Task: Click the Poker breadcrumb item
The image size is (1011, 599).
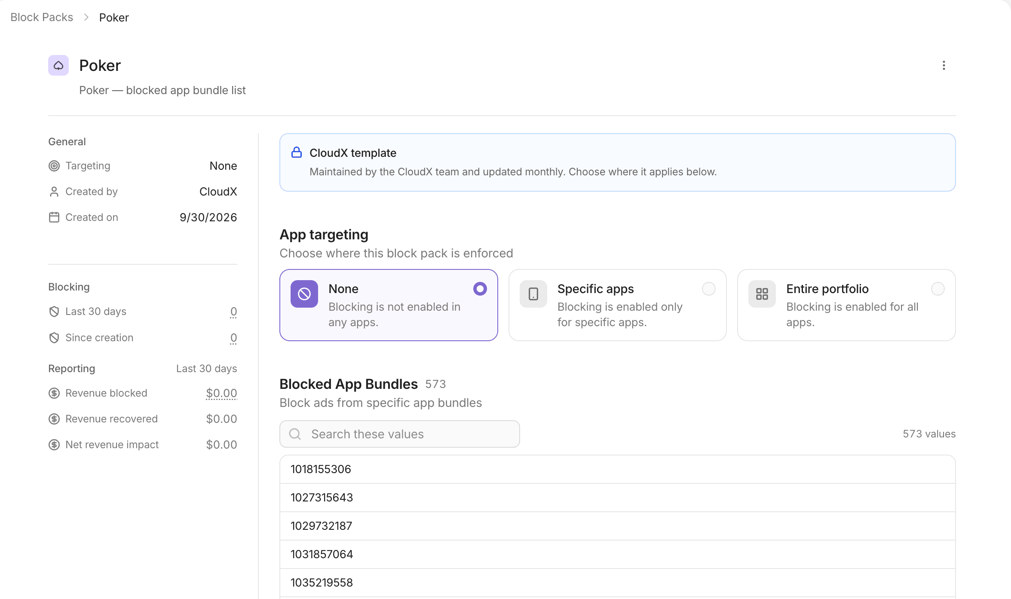Action: click(x=114, y=18)
